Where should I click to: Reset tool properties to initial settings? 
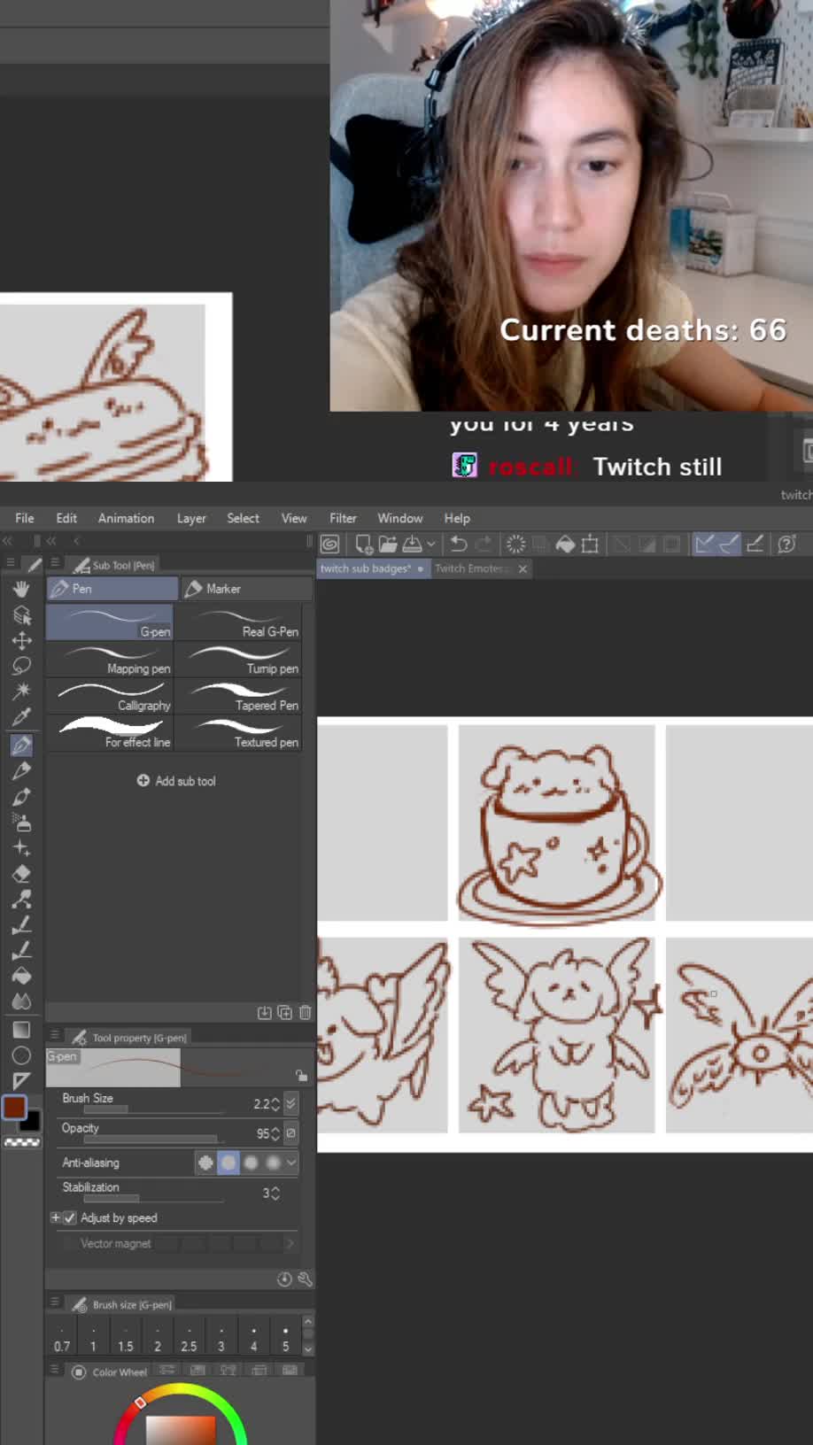284,1279
